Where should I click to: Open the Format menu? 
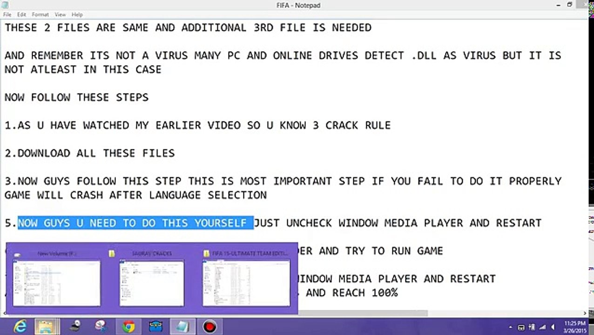pos(40,15)
